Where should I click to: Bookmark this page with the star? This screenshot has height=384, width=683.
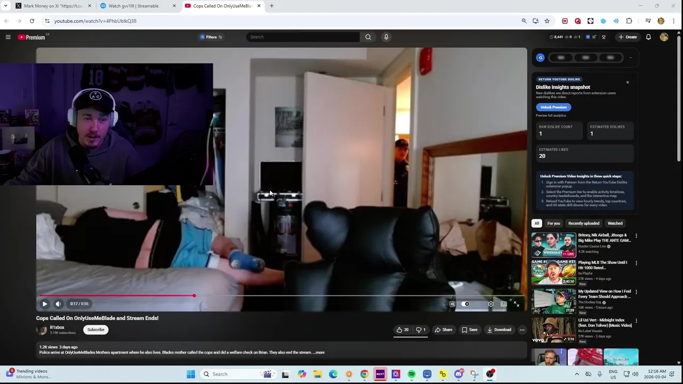(x=547, y=21)
